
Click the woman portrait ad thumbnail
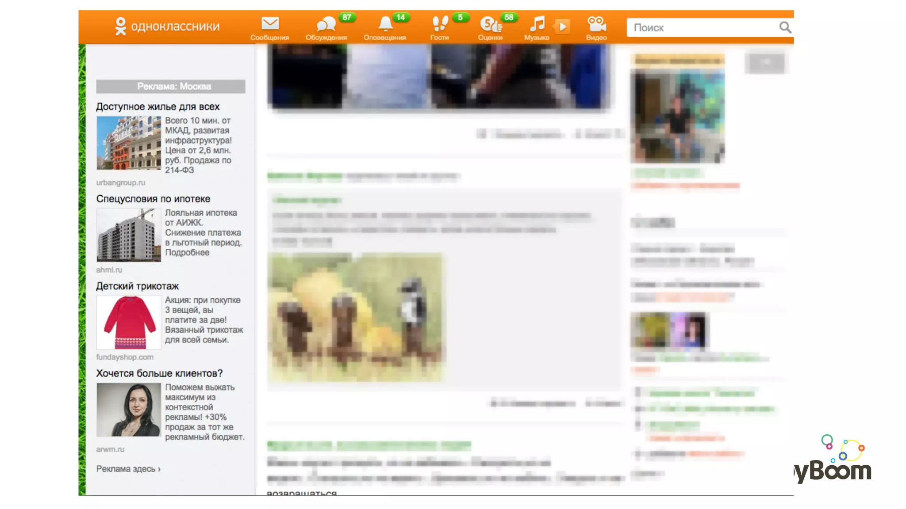(129, 410)
